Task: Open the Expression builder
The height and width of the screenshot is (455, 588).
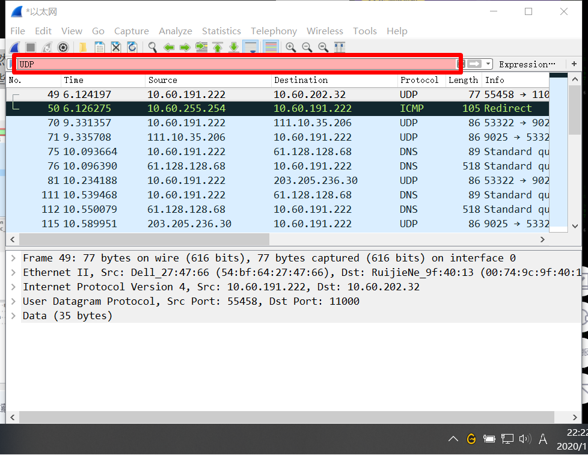Action: point(527,64)
